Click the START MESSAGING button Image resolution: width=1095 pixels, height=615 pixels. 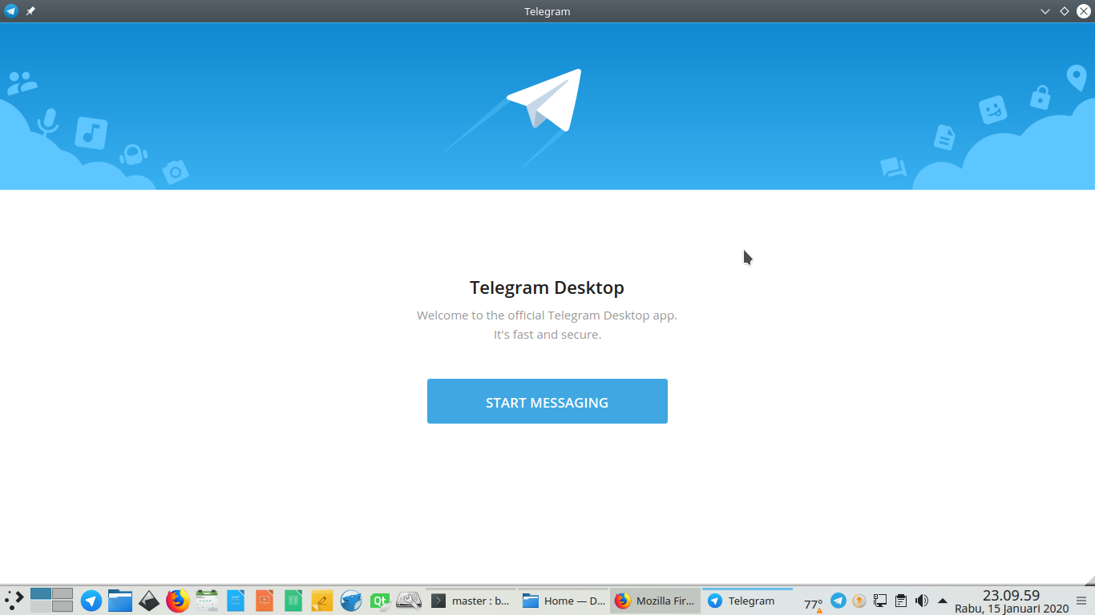[547, 401]
